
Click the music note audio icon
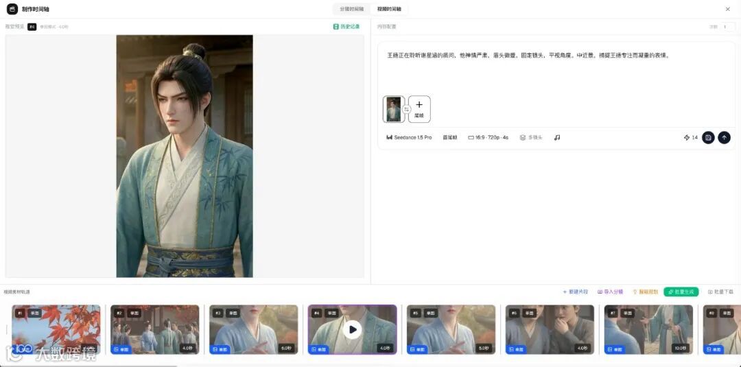pos(557,137)
